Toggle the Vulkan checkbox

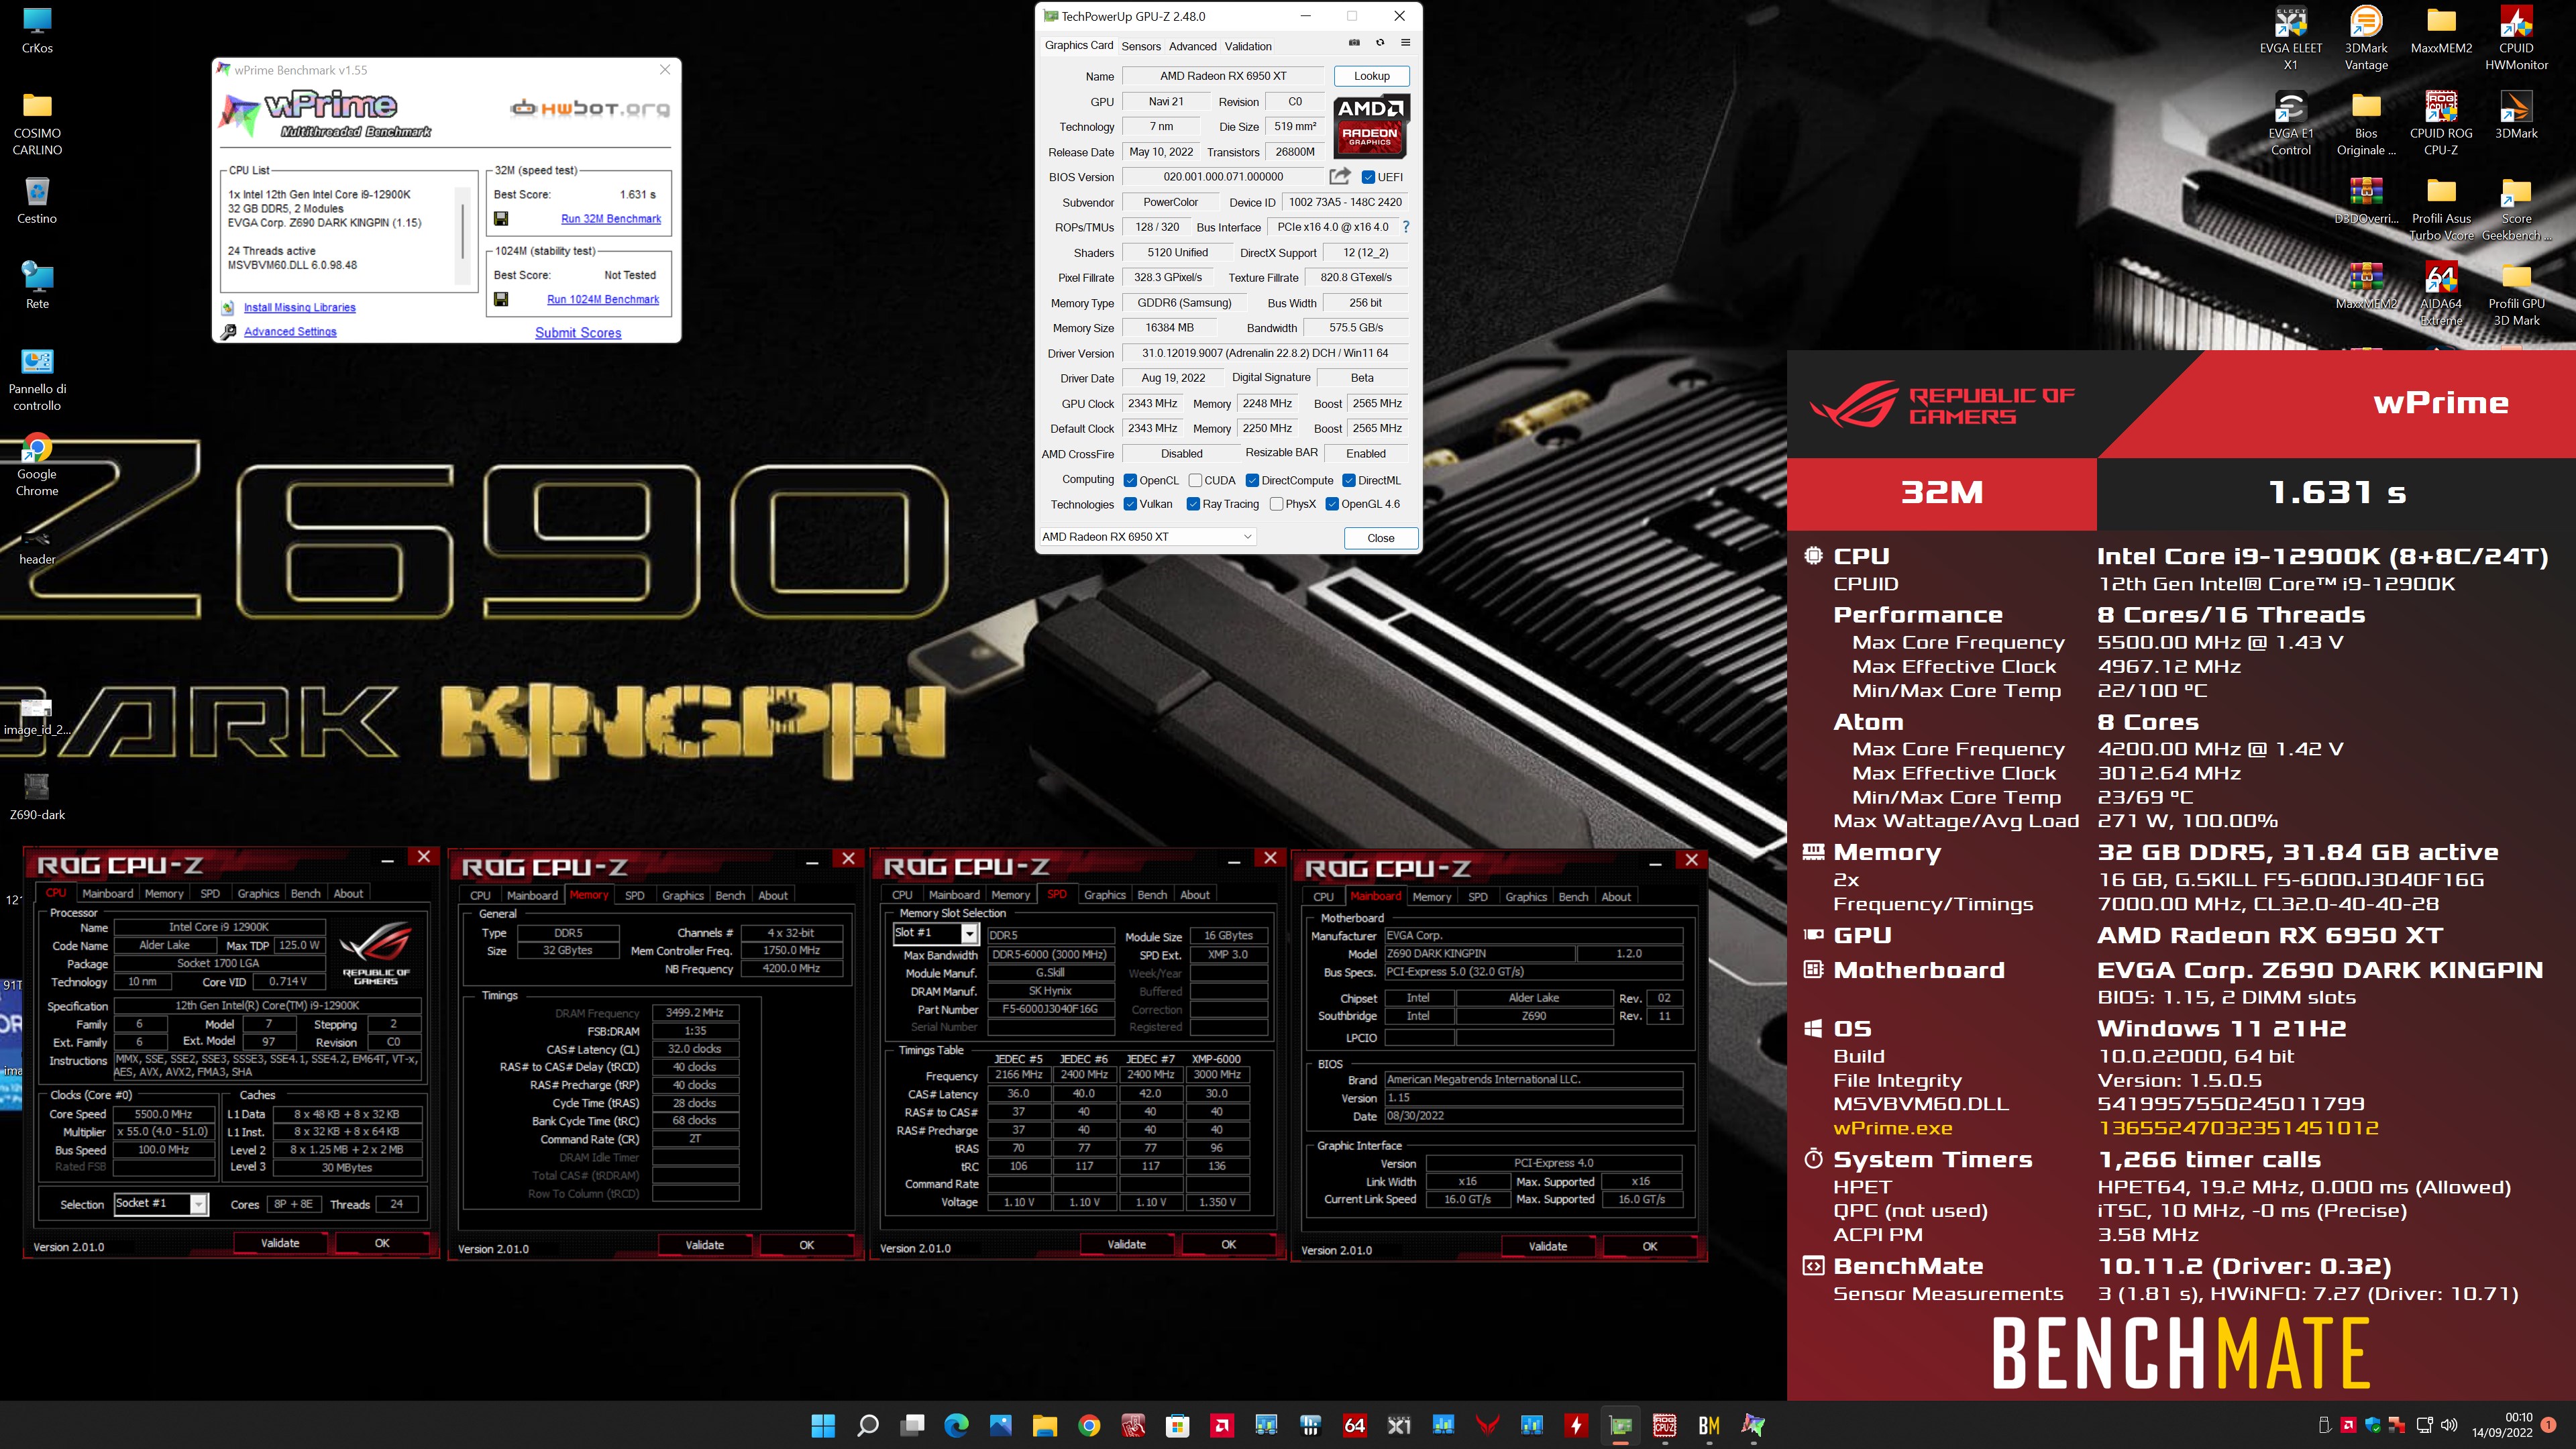(1130, 504)
